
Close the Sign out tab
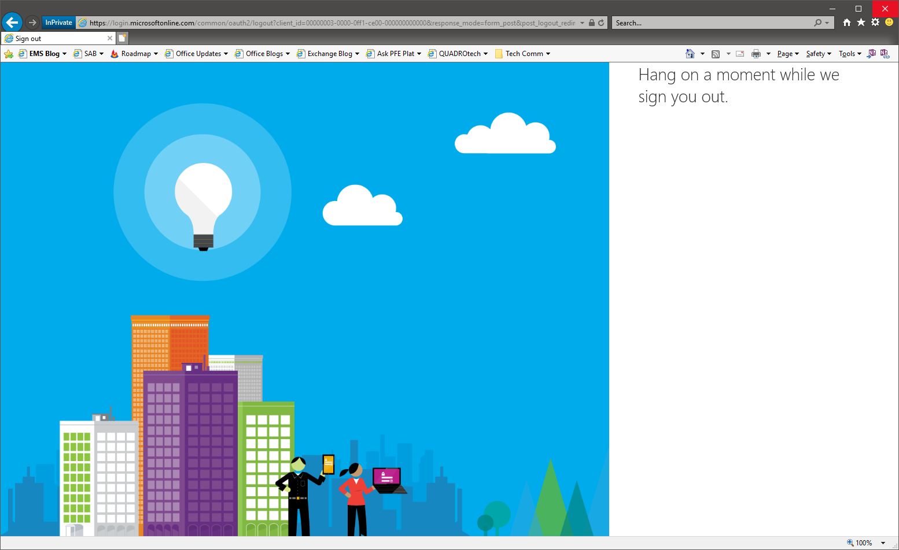coord(110,38)
